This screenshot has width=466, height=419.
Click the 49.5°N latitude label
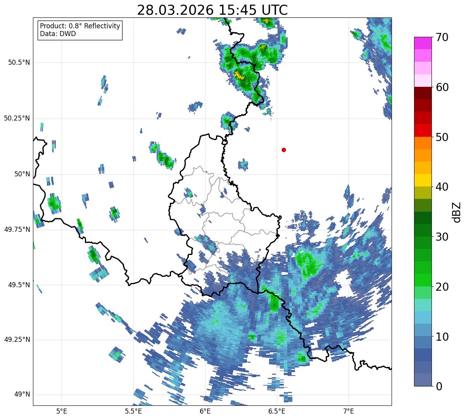(19, 285)
